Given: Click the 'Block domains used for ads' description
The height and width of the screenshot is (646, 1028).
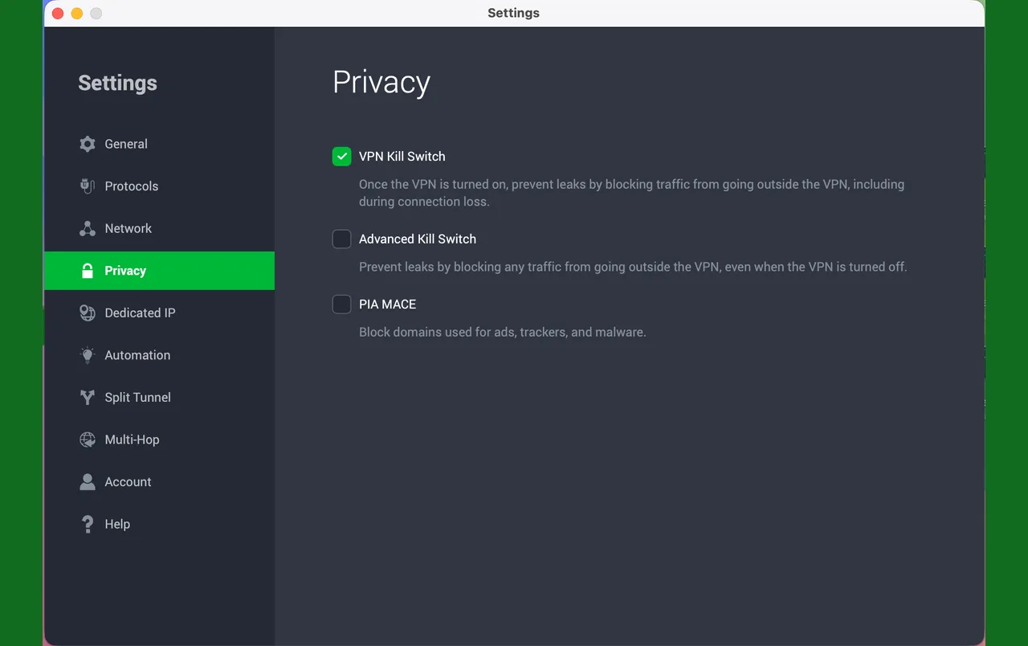Looking at the screenshot, I should click(503, 332).
